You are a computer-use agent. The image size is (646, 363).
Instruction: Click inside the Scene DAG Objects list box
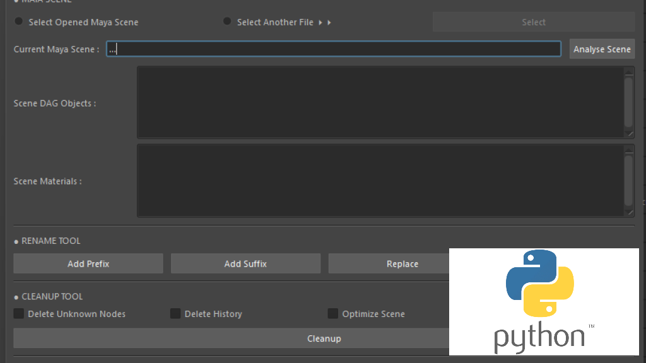click(x=380, y=102)
